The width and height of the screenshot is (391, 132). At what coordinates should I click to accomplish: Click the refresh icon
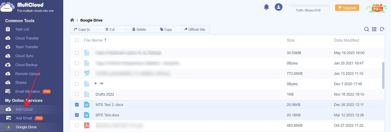382,29
